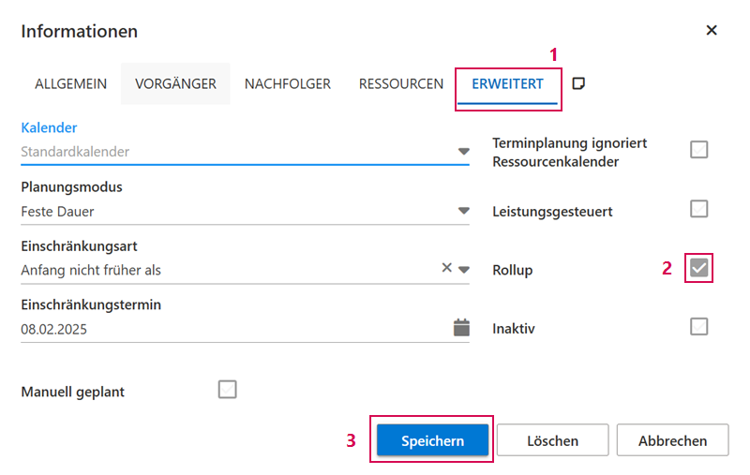This screenshot has height=475, width=750.
Task: Enable the Leistungsgesteuert checkbox
Action: tap(698, 209)
